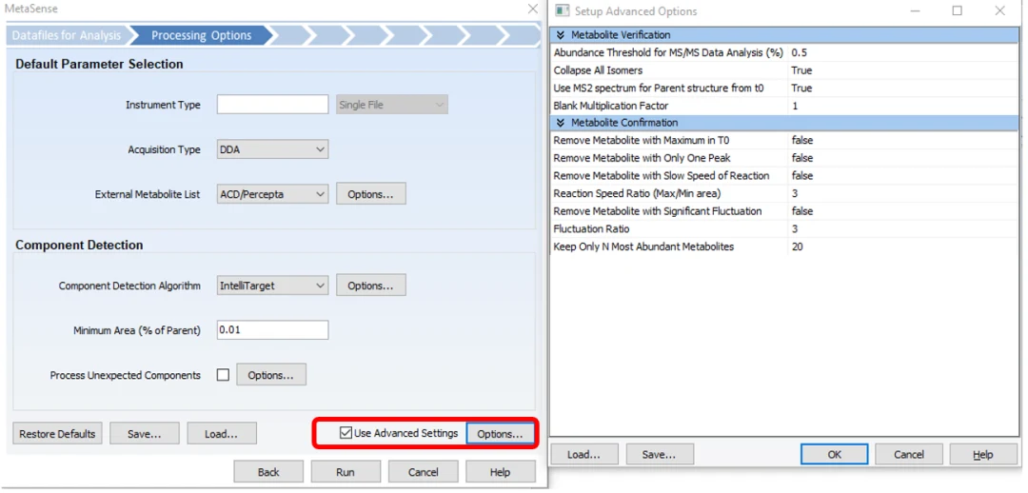Viewport: 1028px width, 493px height.
Task: Switch to Datafiles for Analysis step tab
Action: click(x=67, y=35)
